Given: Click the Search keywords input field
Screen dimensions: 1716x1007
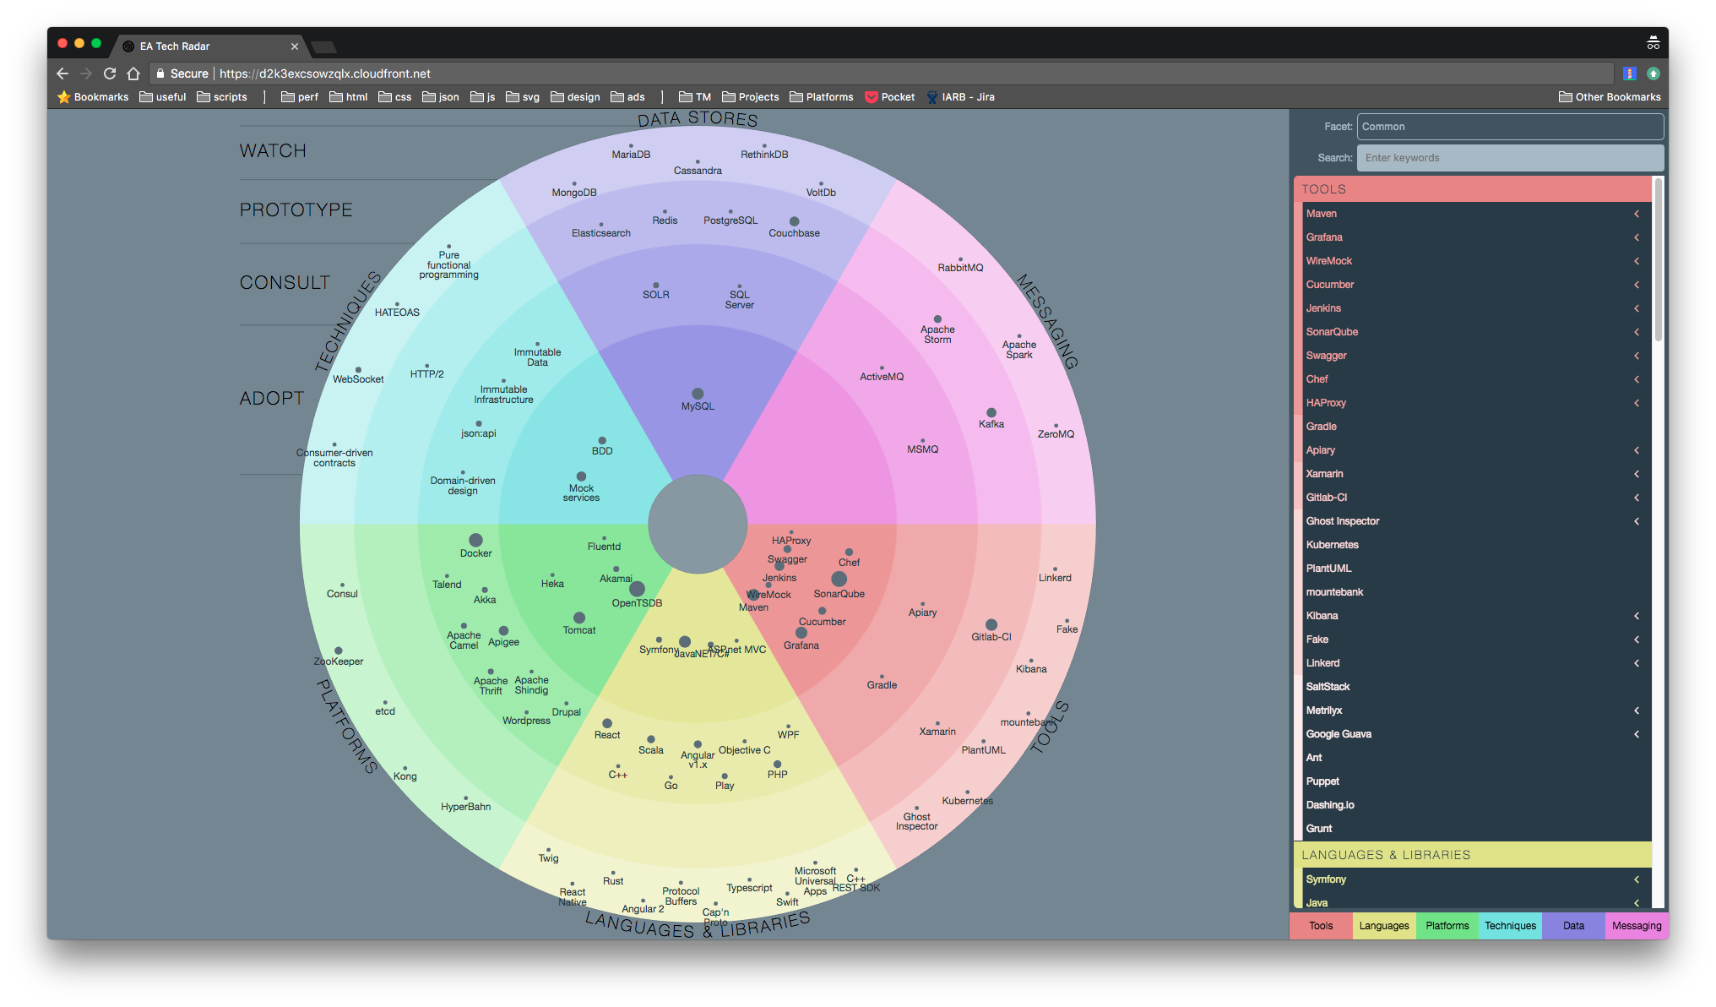Looking at the screenshot, I should tap(1509, 158).
